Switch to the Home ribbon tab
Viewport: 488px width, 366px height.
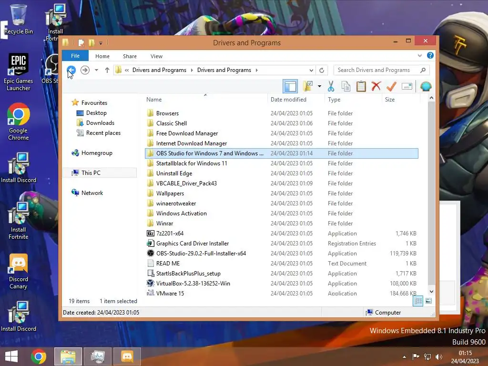[x=102, y=56]
